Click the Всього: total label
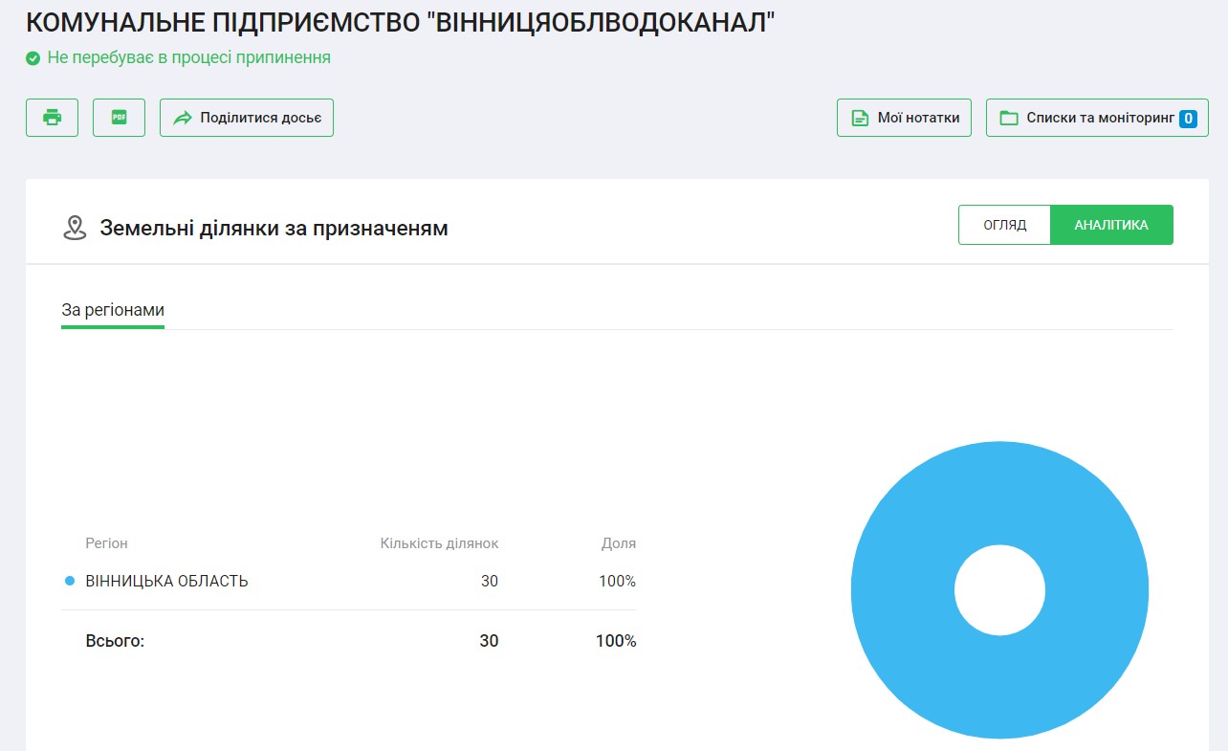Viewport: 1228px width, 751px height. click(115, 641)
